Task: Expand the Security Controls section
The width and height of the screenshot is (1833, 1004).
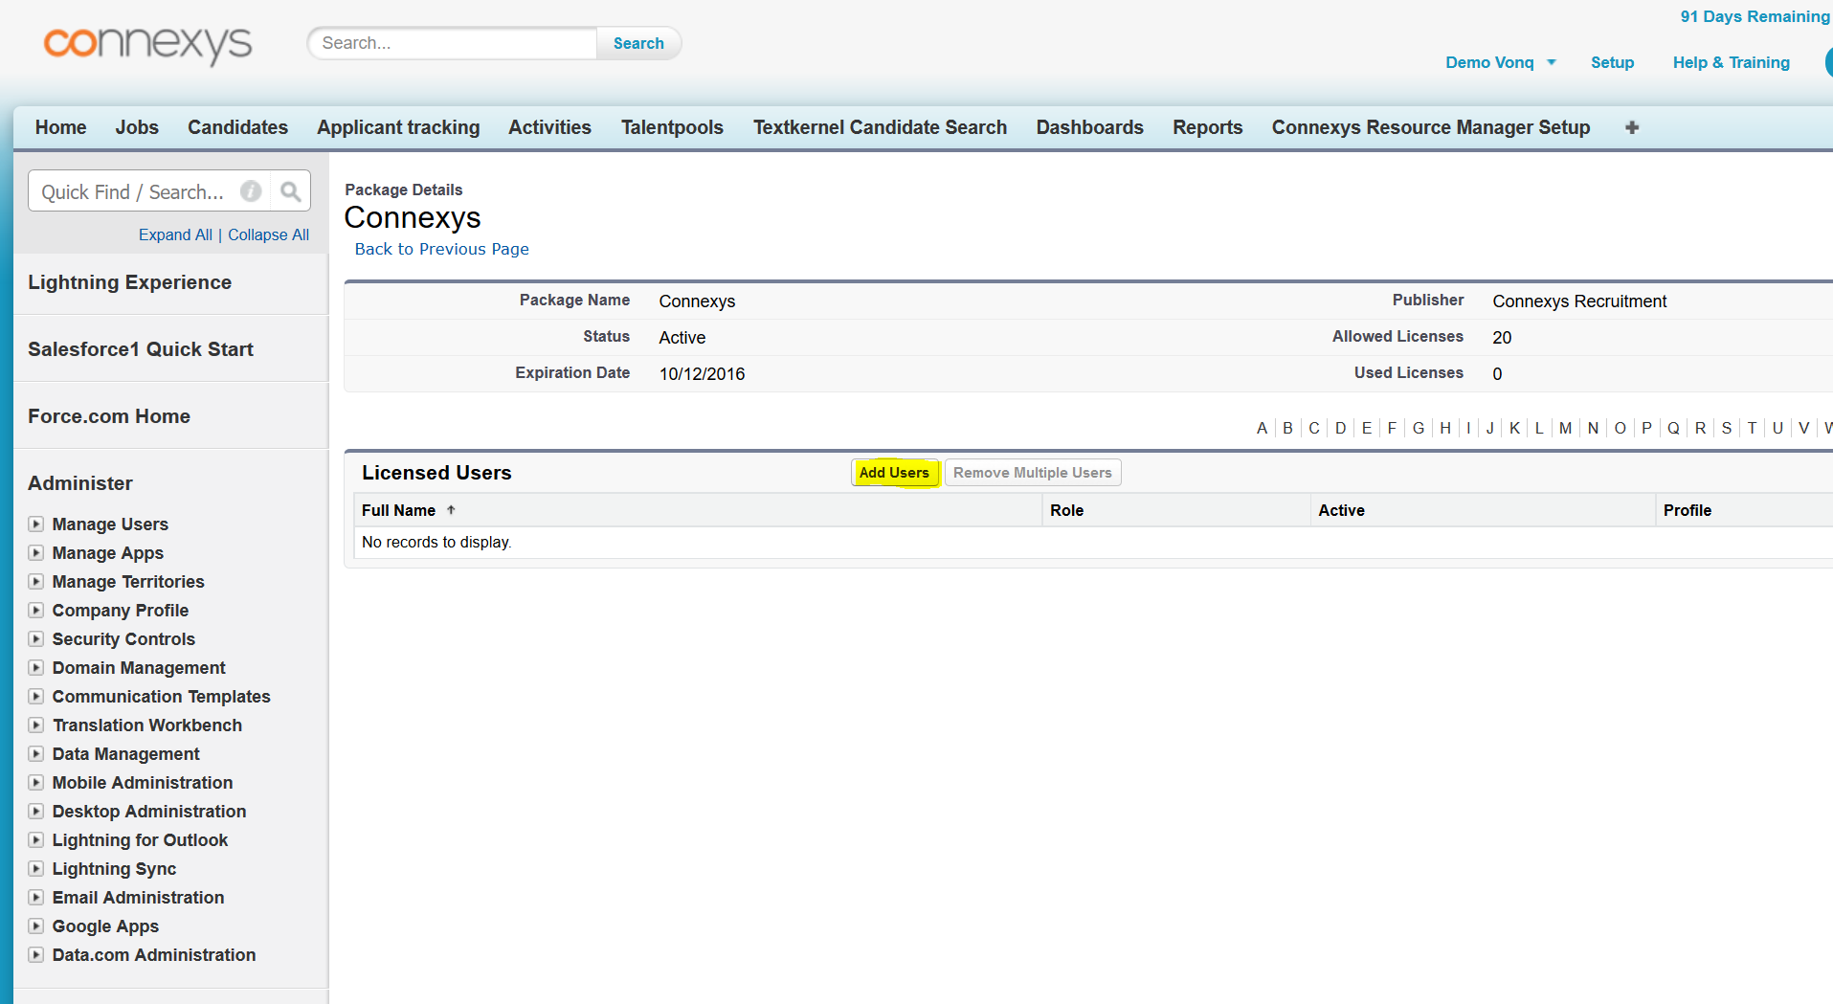Action: point(36,638)
